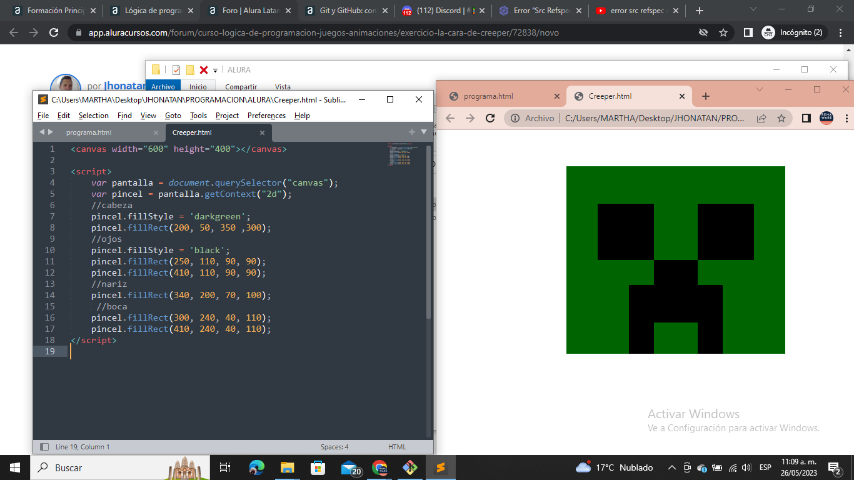Bookmark the Alura forum page with star
The image size is (854, 480).
tap(723, 32)
